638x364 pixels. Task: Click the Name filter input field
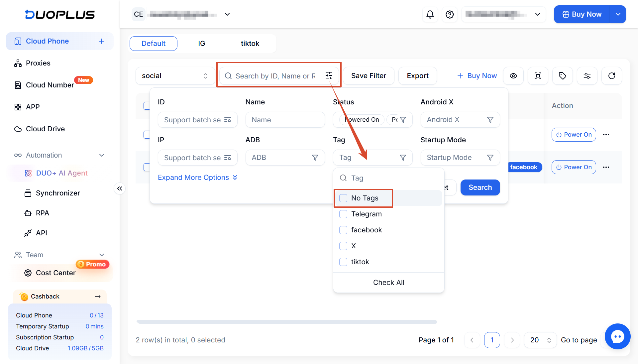[x=285, y=120]
